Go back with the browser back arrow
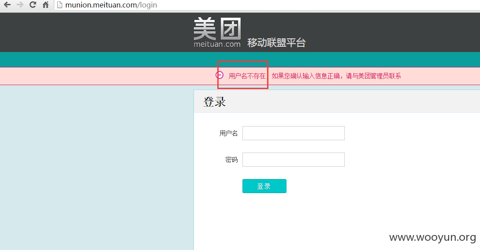Image resolution: width=480 pixels, height=250 pixels. pyautogui.click(x=7, y=5)
